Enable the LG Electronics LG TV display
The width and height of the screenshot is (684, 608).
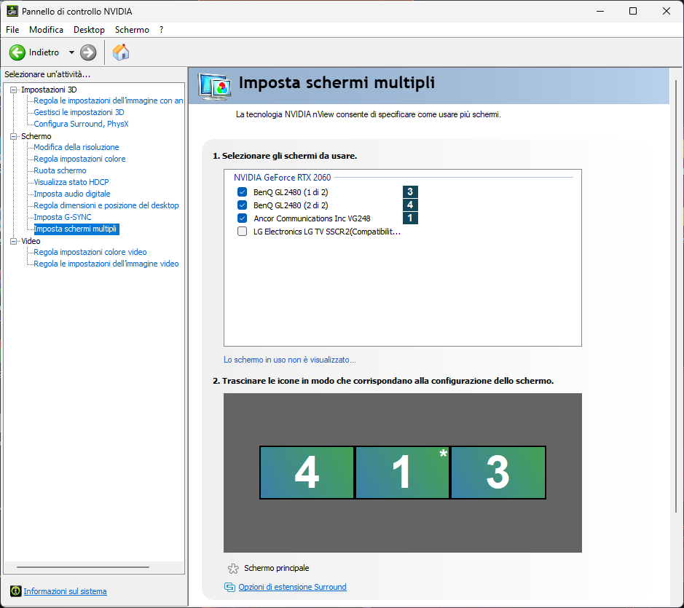242,231
